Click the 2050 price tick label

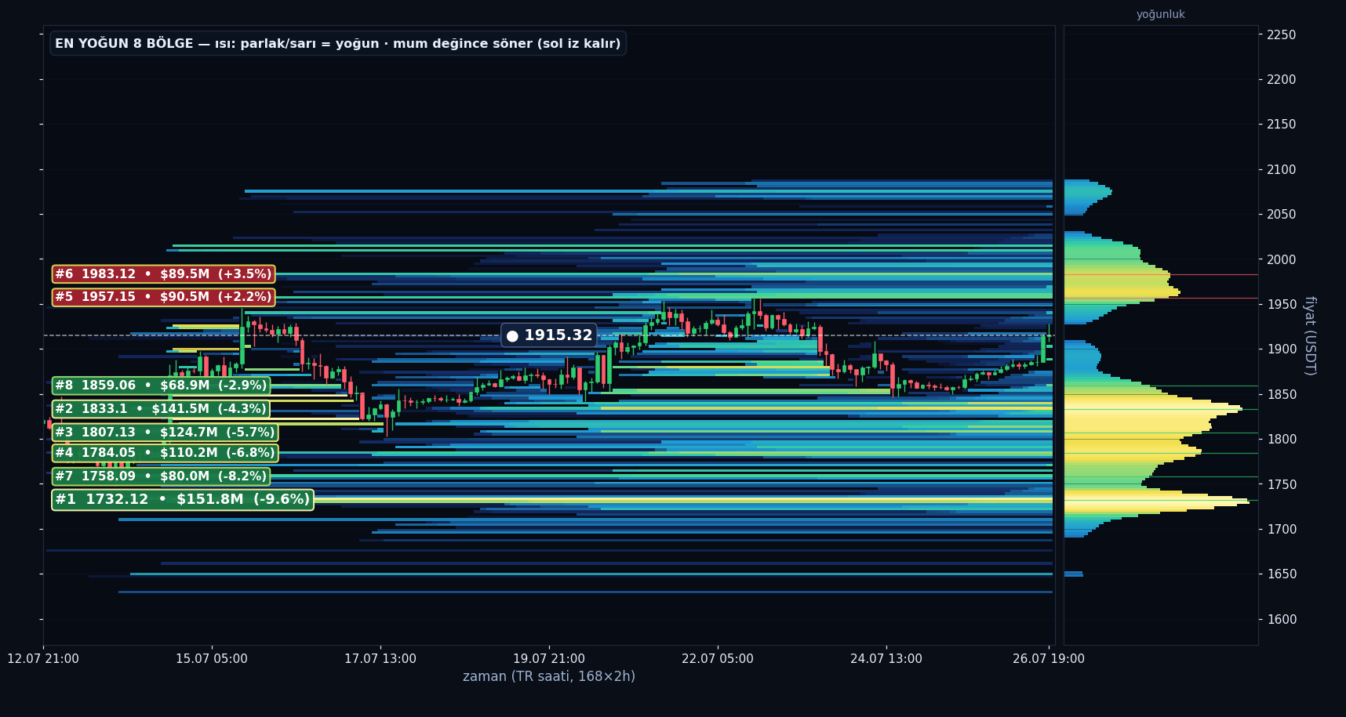pos(1282,214)
